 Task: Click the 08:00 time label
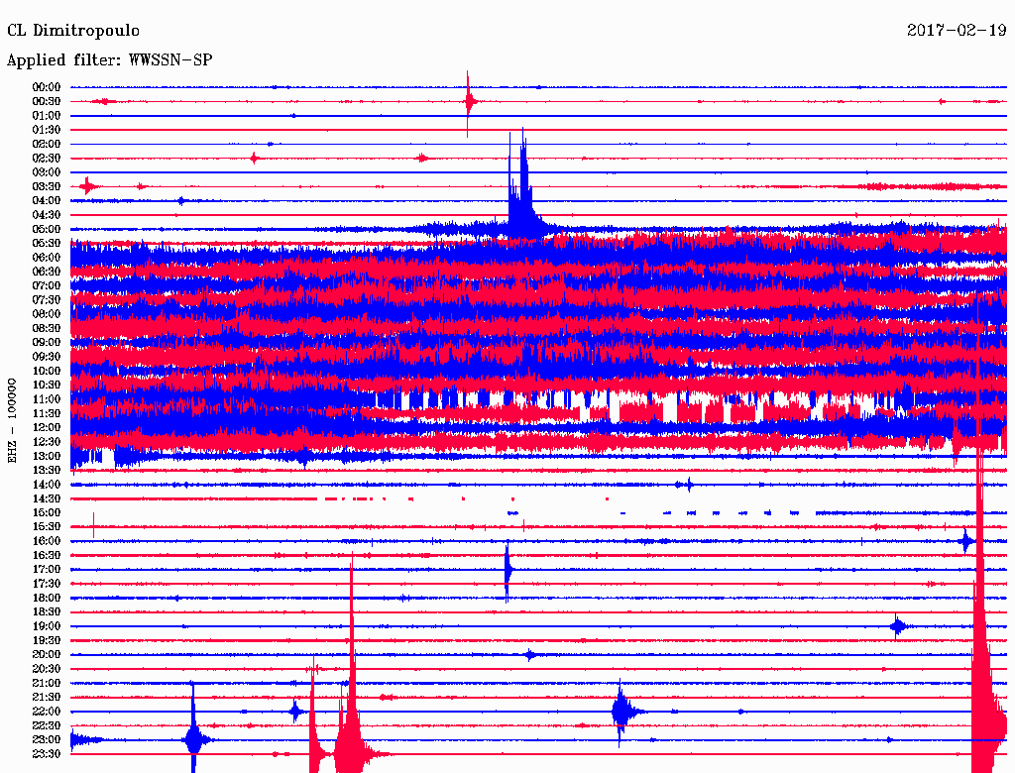click(47, 314)
